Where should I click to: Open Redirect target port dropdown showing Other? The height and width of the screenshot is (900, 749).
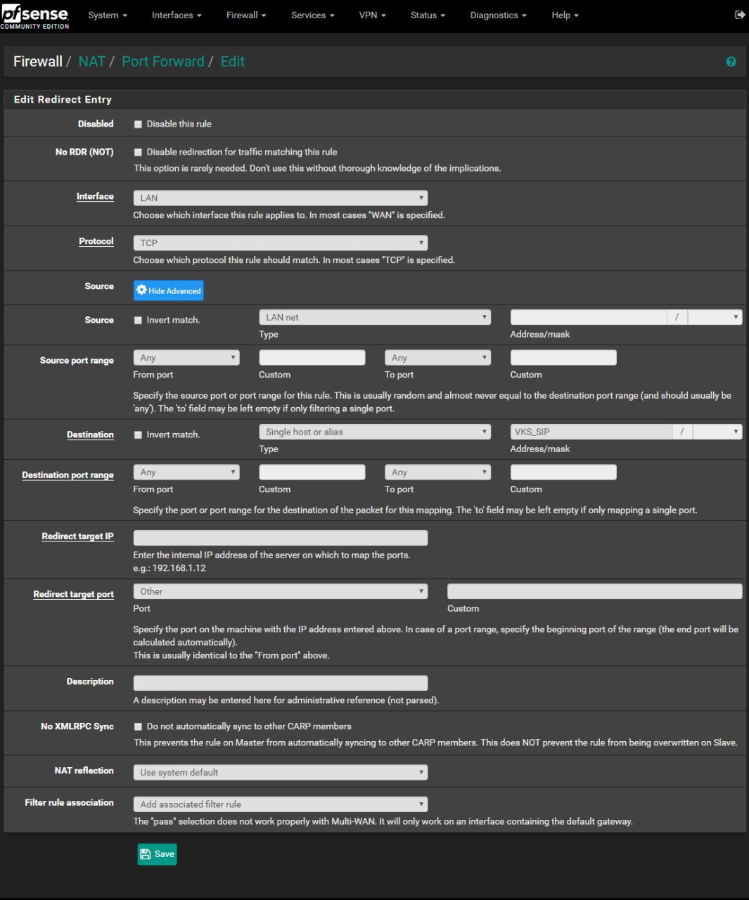[281, 592]
